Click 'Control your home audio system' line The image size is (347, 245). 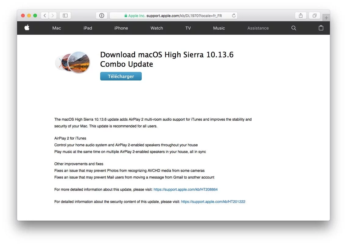click(126, 145)
